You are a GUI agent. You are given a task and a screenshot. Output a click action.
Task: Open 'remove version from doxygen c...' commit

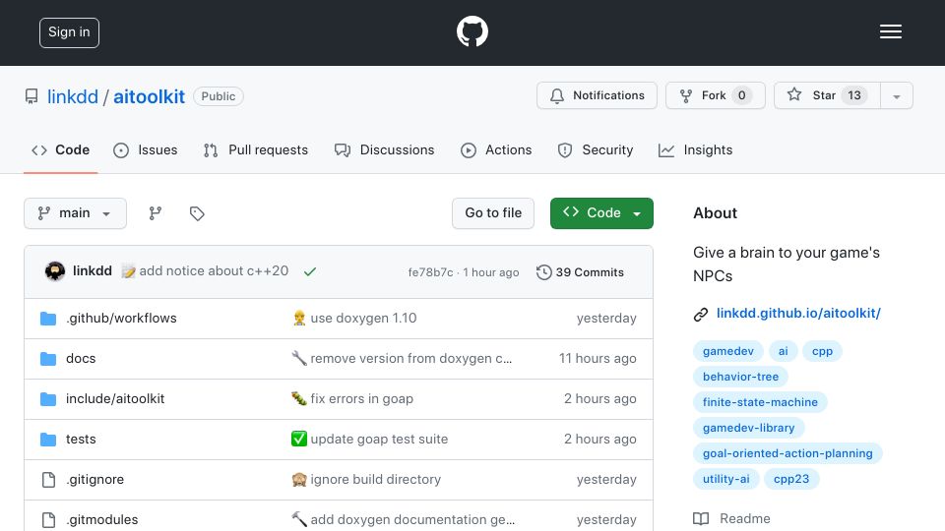tap(411, 358)
